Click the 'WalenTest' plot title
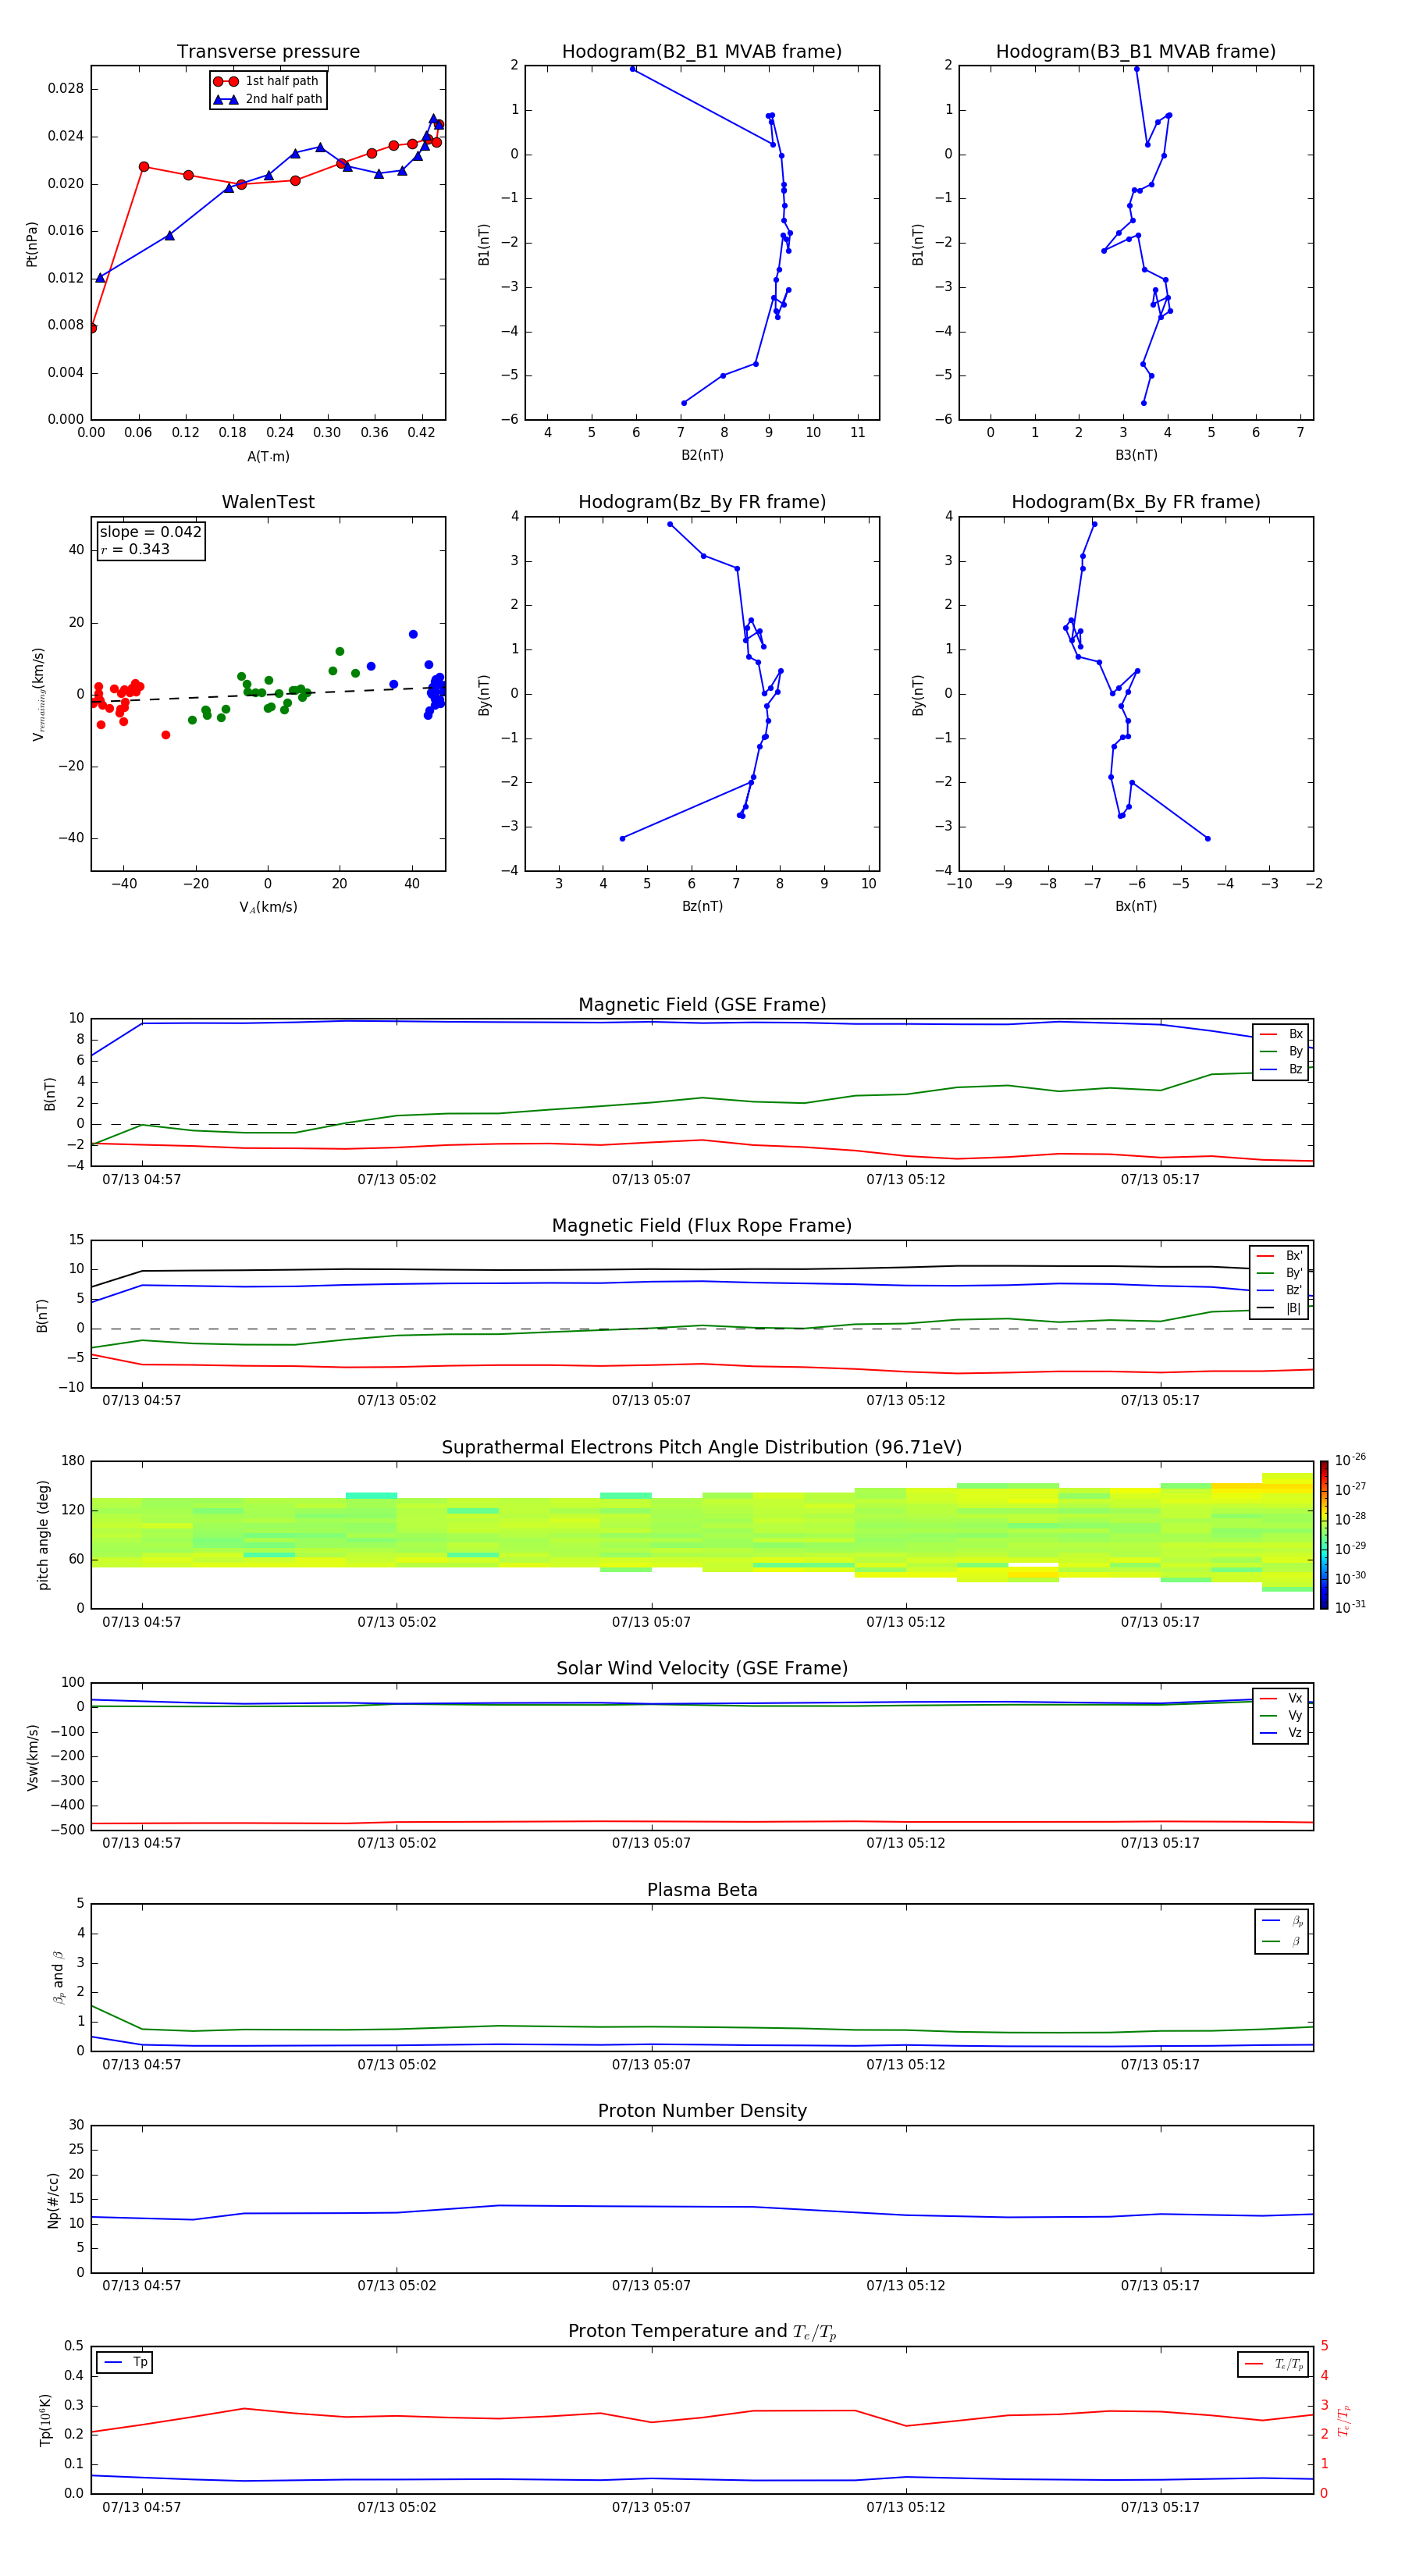The height and width of the screenshot is (2576, 1405). 268,502
